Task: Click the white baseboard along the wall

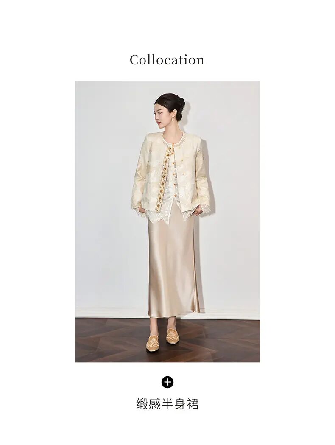Action: [x=114, y=313]
